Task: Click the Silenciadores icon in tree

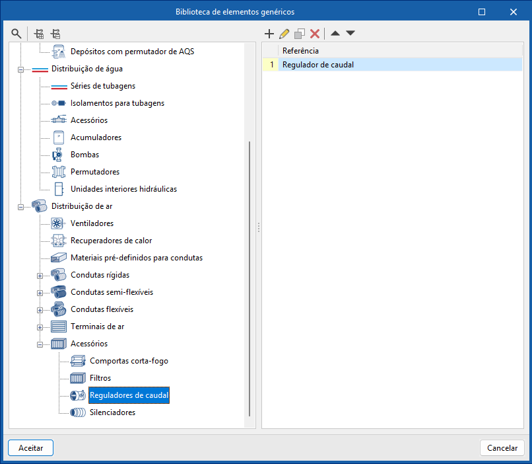Action: coord(78,412)
